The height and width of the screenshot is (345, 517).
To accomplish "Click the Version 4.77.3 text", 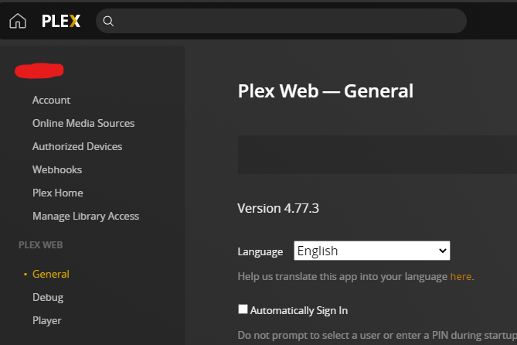I will point(278,208).
